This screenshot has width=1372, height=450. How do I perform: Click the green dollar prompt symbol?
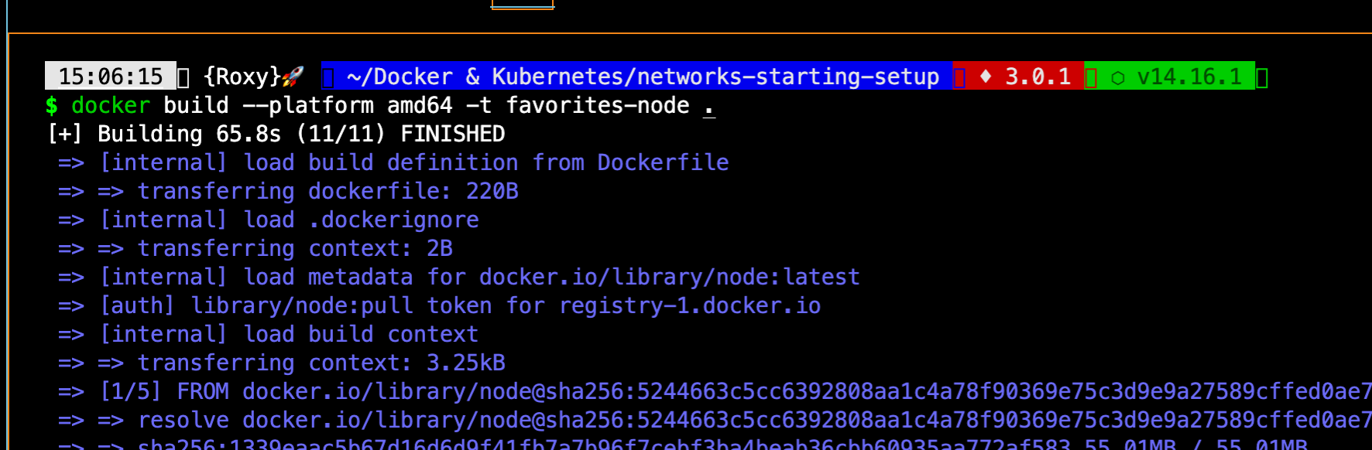52,105
